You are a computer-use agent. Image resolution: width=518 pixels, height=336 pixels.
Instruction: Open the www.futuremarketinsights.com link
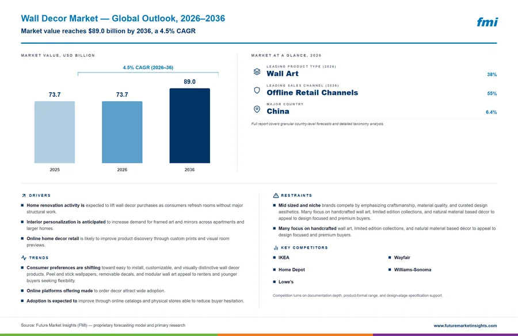465,326
